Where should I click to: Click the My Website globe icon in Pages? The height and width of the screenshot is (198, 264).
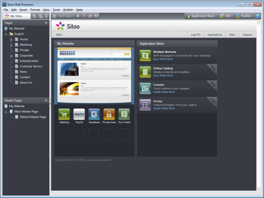coord(6,28)
